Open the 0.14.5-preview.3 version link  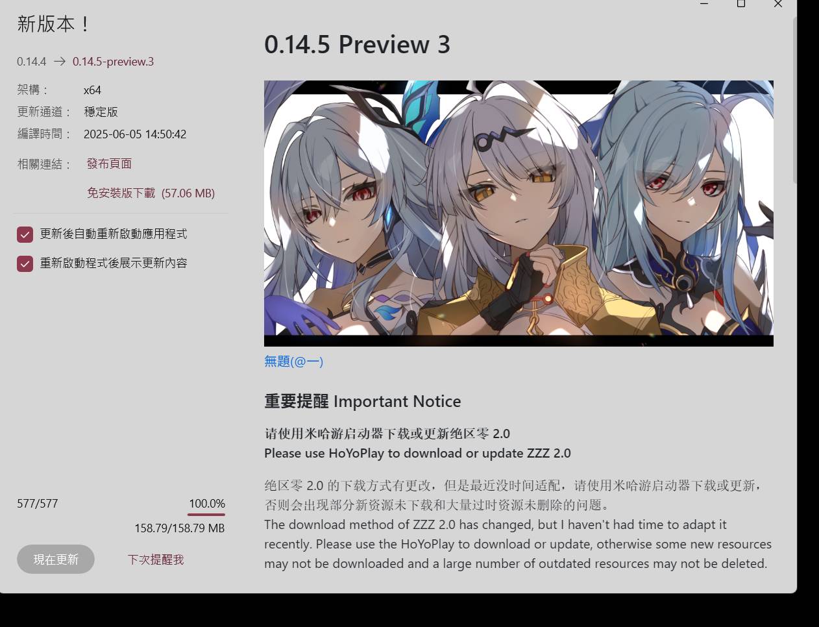pos(113,62)
